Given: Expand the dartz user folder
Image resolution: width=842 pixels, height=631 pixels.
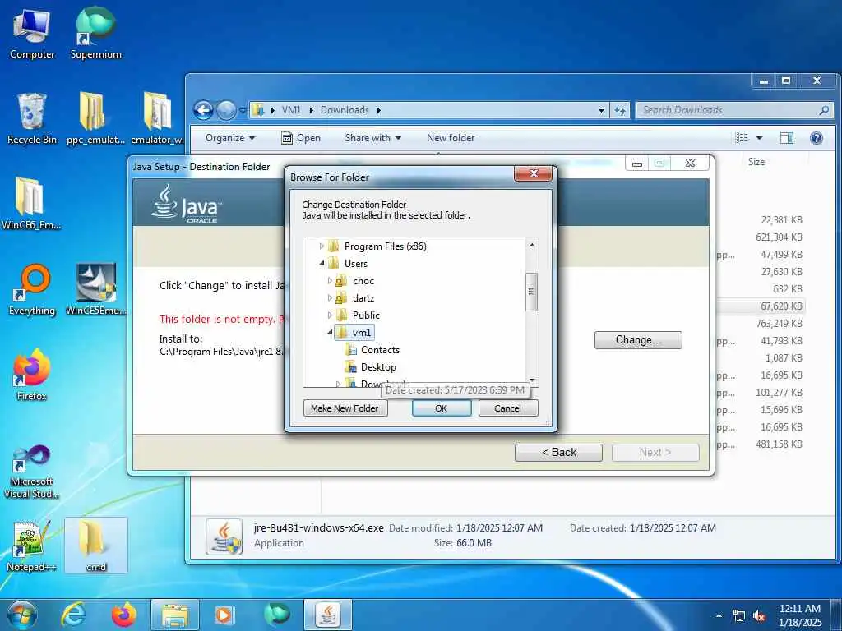Looking at the screenshot, I should pos(330,297).
